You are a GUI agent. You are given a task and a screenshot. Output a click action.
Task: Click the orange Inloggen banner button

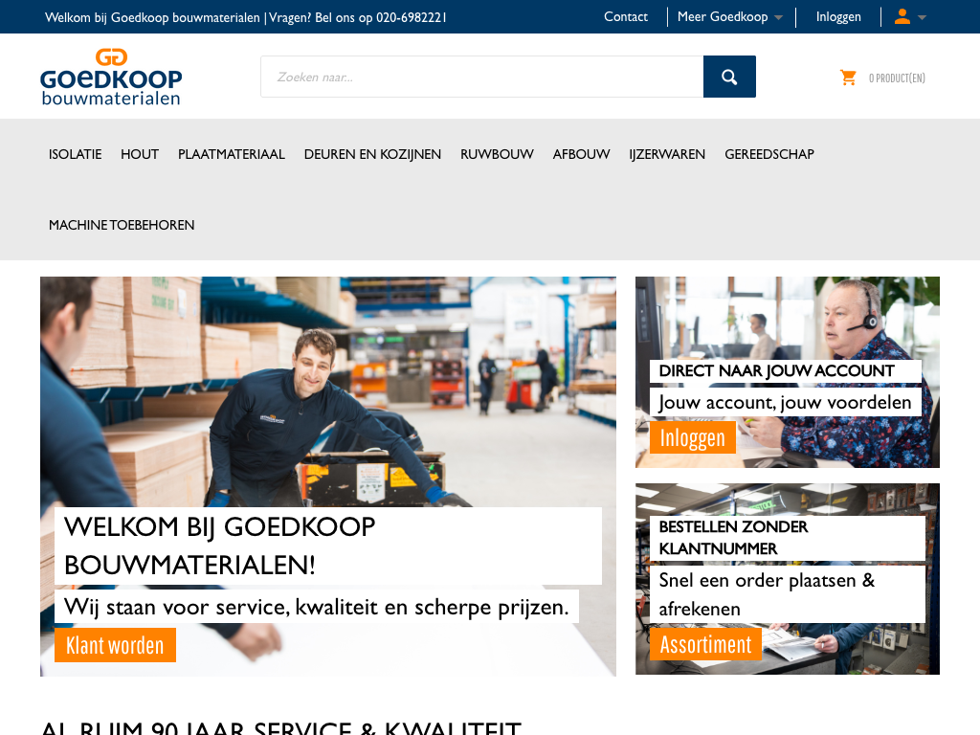pyautogui.click(x=693, y=437)
